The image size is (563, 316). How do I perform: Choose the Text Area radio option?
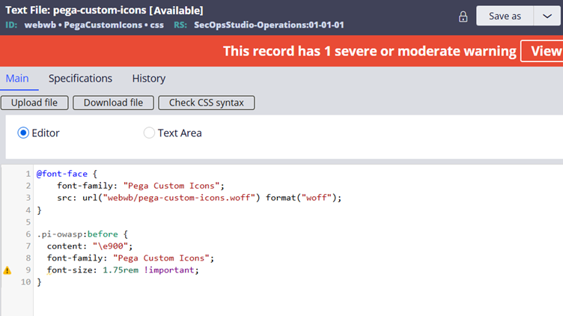[149, 133]
